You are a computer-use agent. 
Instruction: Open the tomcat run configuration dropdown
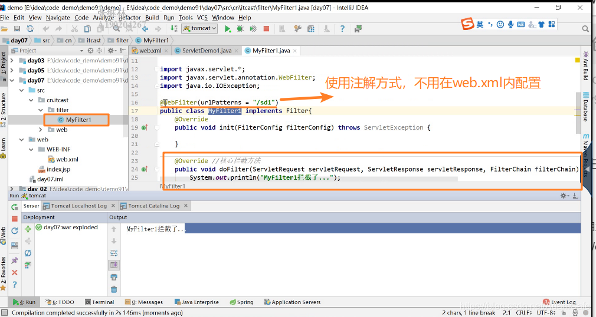click(199, 28)
